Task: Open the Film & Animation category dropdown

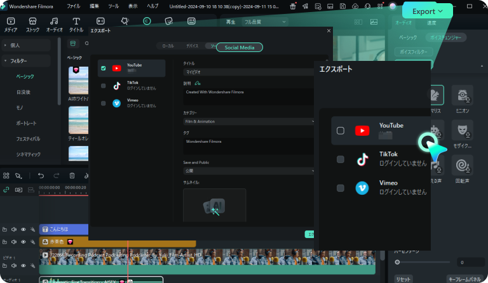Action: pos(249,121)
